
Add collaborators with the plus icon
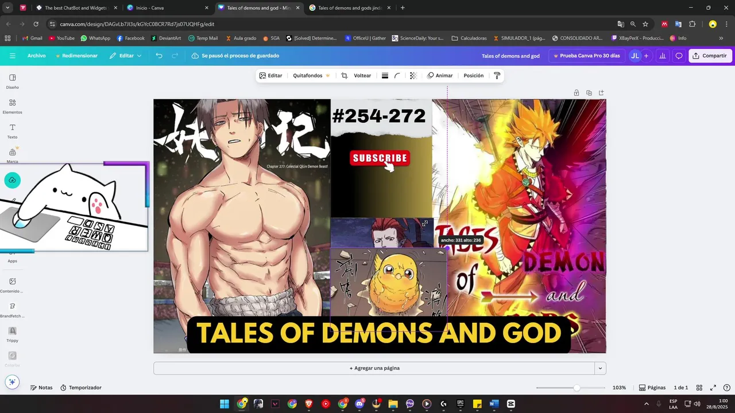(646, 56)
